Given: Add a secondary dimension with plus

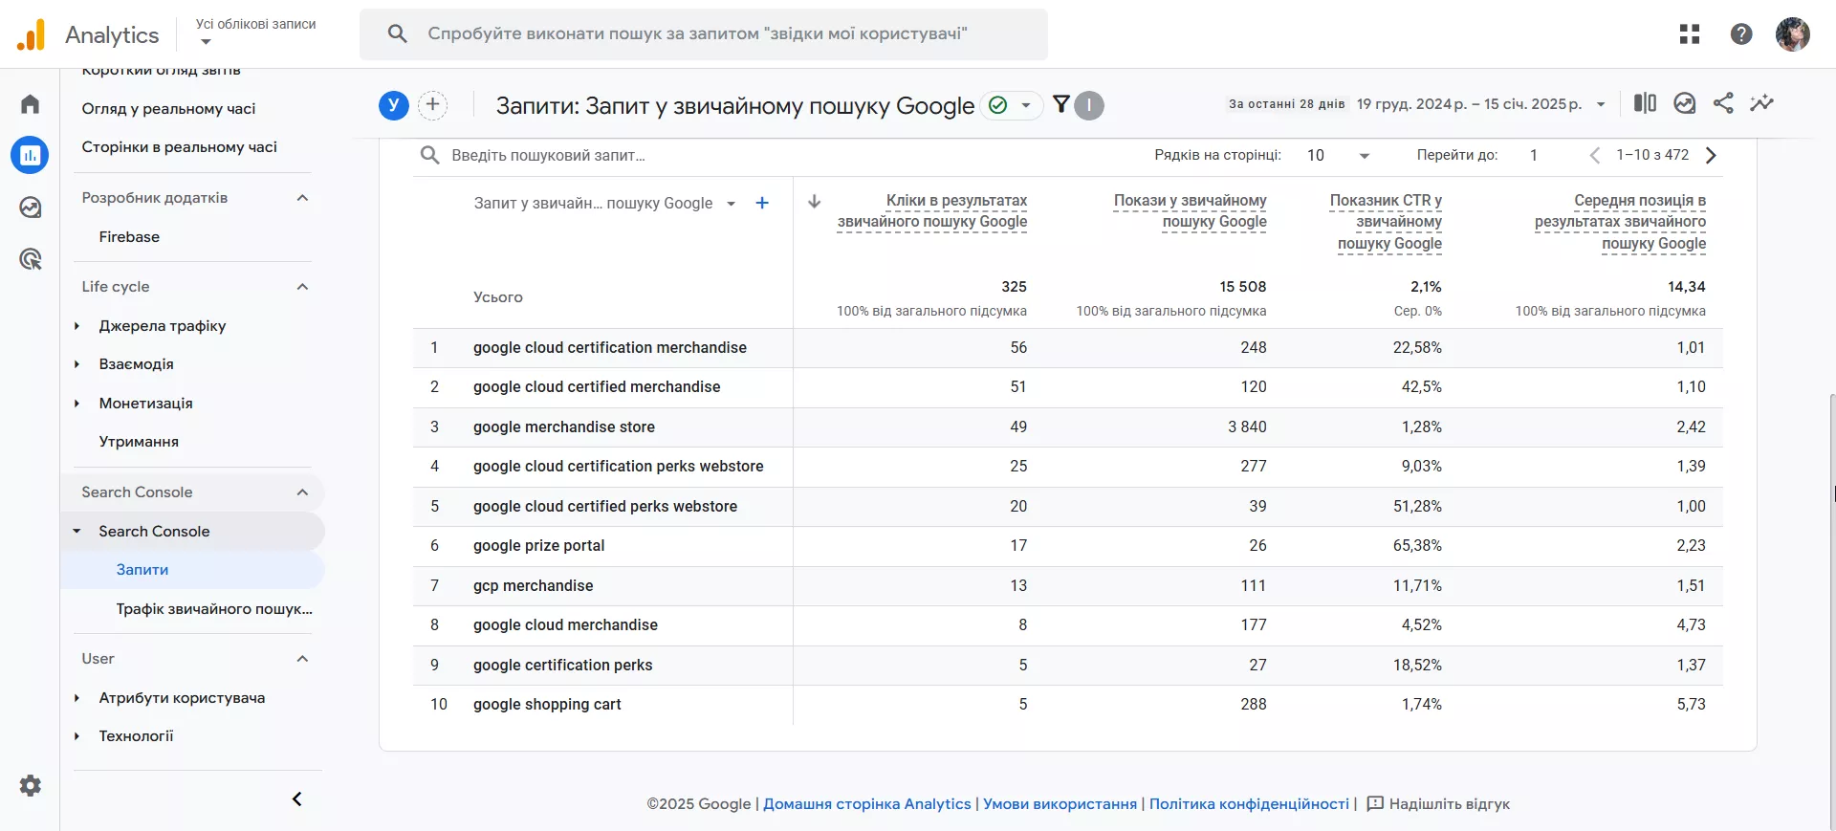Looking at the screenshot, I should (762, 203).
